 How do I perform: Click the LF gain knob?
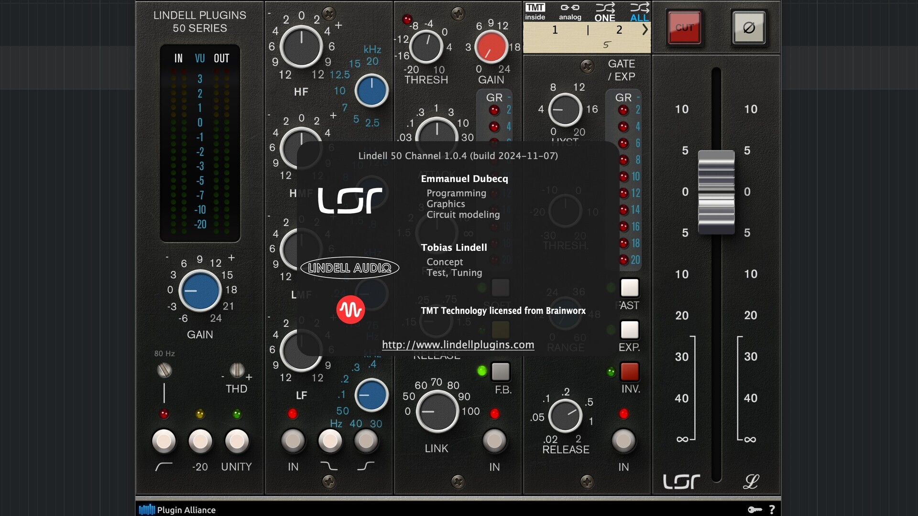(x=301, y=351)
